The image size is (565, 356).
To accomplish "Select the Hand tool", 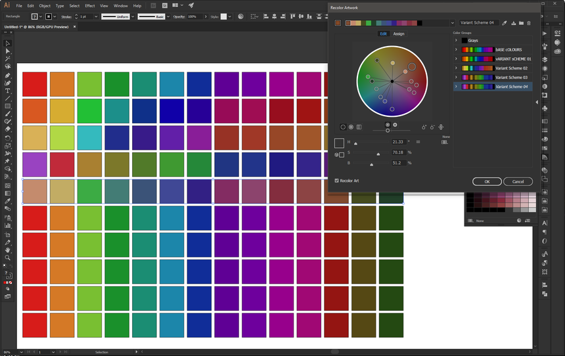I will click(x=7, y=250).
